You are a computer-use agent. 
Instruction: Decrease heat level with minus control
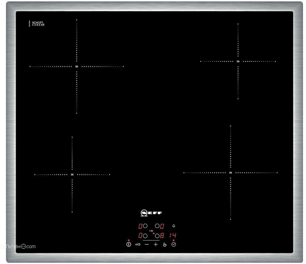click(147, 244)
